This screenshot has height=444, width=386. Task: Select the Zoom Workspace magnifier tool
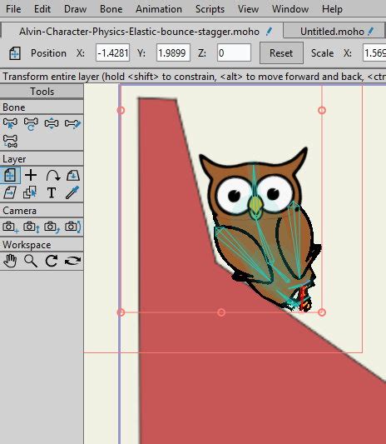click(x=31, y=261)
